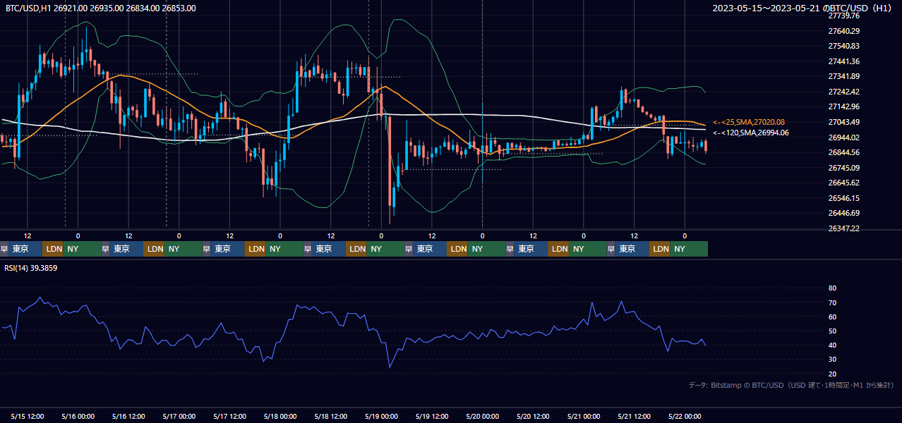Click the 5/18 12:00 date label
Image resolution: width=902 pixels, height=423 pixels.
click(331, 417)
